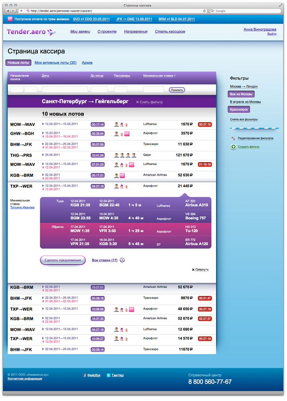Screen dimensions: 287x401
Task: Switch to the Архив tab
Action: tap(87, 63)
